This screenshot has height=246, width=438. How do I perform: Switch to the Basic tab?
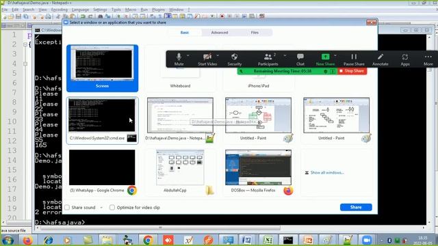point(185,33)
